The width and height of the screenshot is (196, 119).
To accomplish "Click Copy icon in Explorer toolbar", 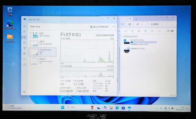I will coord(126,31).
